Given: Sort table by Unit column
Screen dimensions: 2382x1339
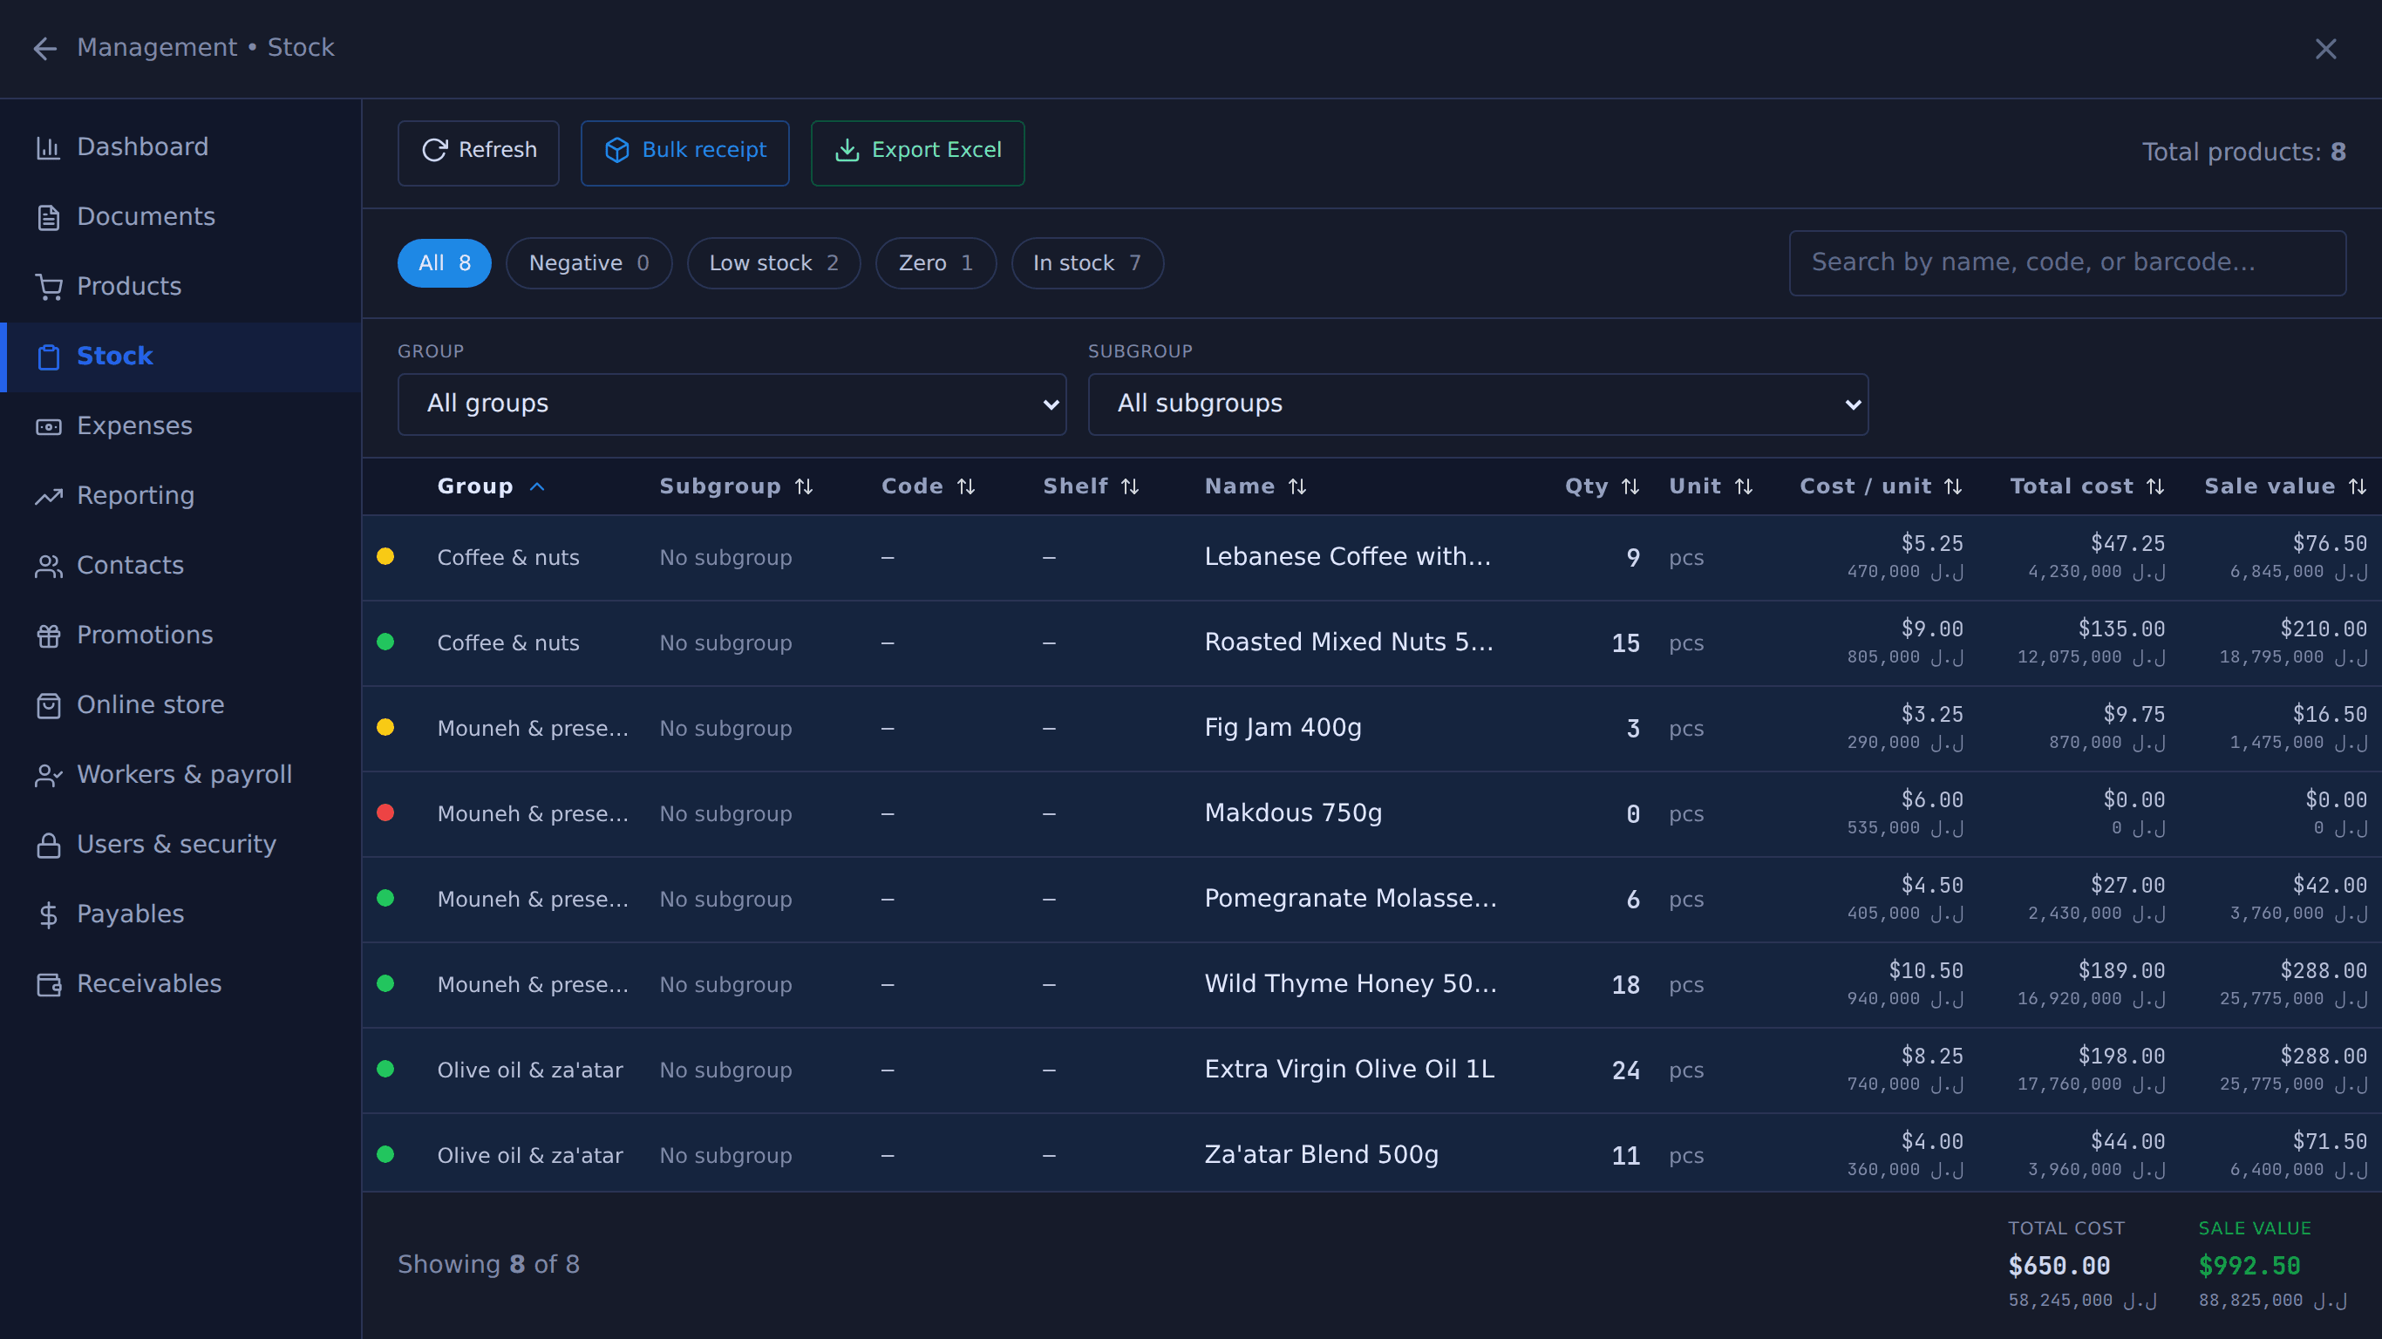Looking at the screenshot, I should pos(1711,486).
